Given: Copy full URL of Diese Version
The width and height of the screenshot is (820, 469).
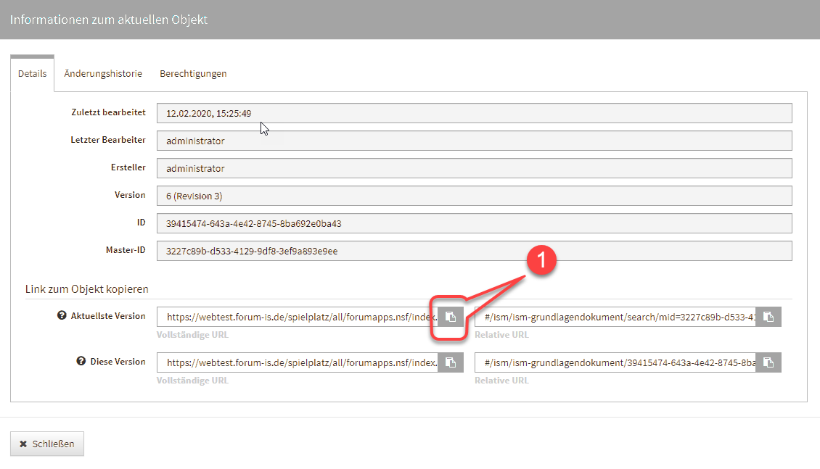Looking at the screenshot, I should click(x=450, y=362).
